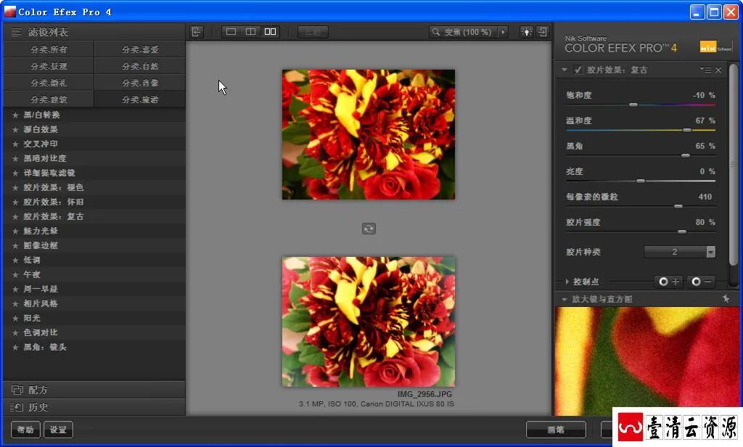The image size is (743, 447).
Task: Click the zoom magnifier 变焦 (100 %)
Action: pos(462,32)
